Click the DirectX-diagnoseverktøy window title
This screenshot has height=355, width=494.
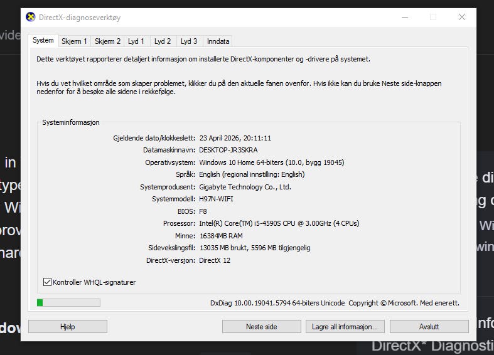pyautogui.click(x=80, y=18)
